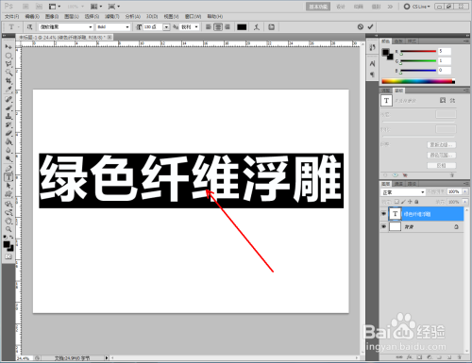Toggle lock all in Layers panel
The width and height of the screenshot is (472, 363).
tap(416, 202)
